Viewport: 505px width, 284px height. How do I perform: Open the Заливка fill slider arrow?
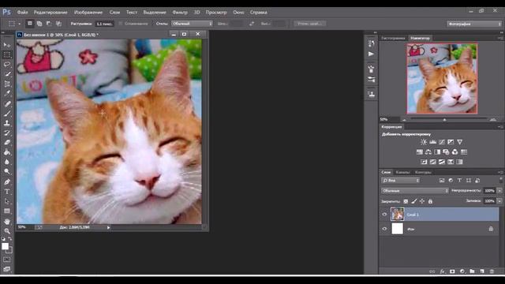point(499,201)
